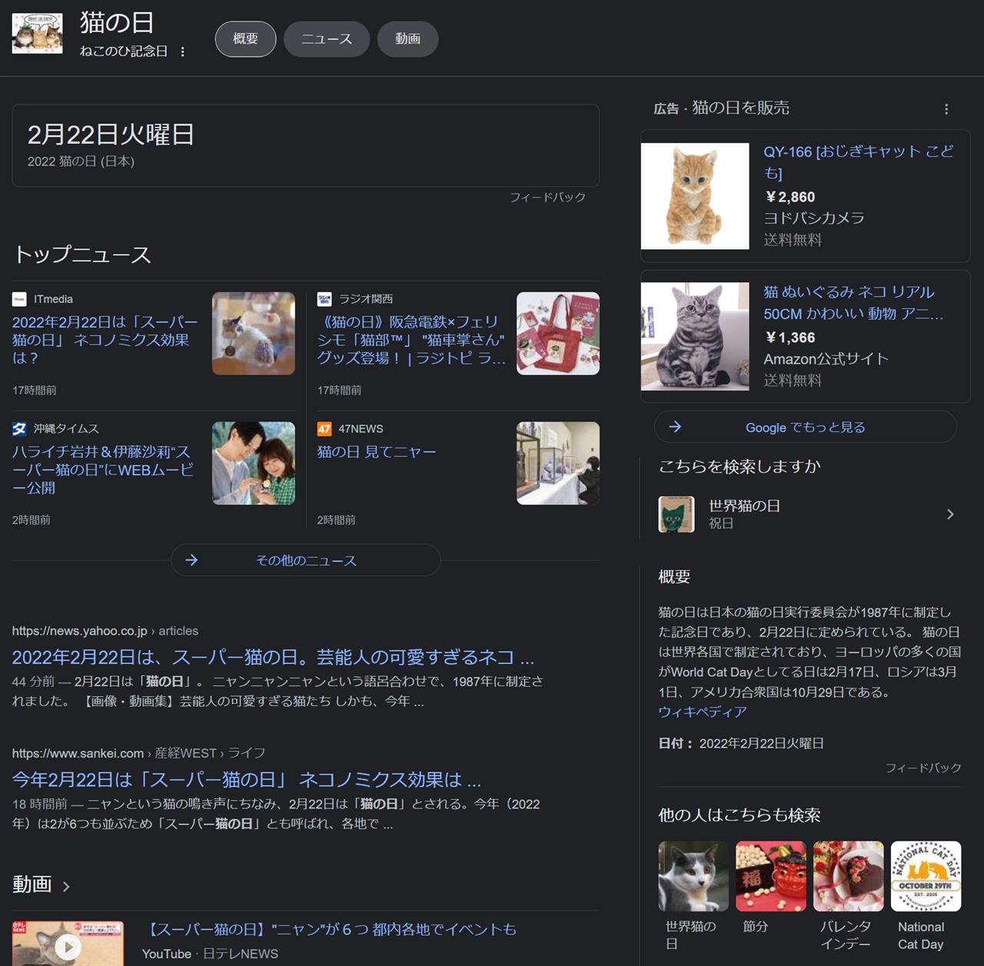984x966 pixels.
Task: Open 47NEWS article 猫の日 見てニャー
Action: (377, 452)
